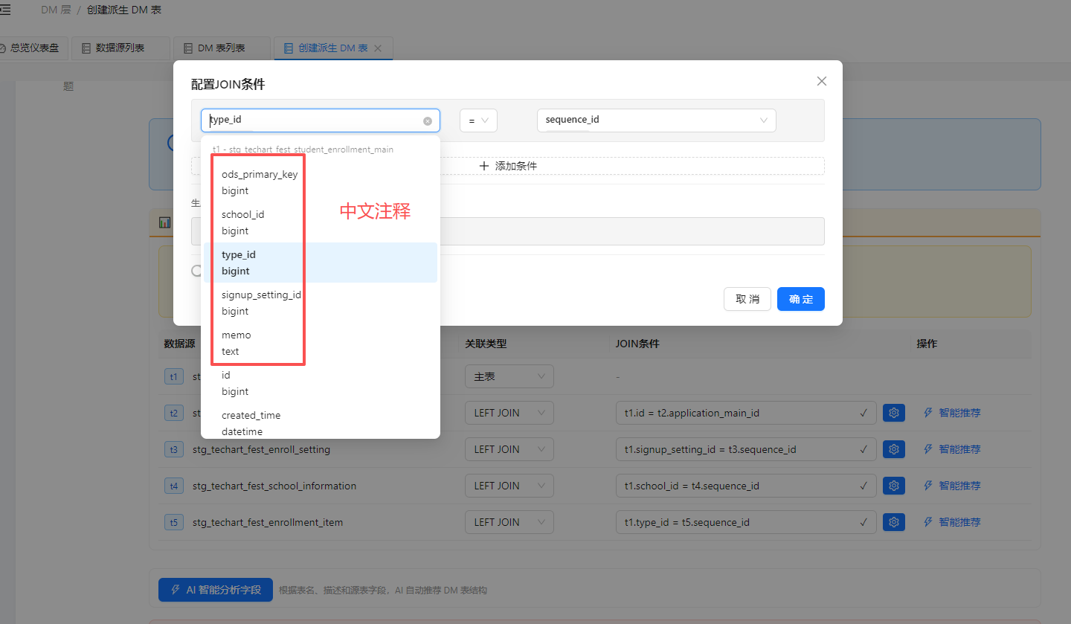Switch to the DM 表列表 tab

pos(222,48)
